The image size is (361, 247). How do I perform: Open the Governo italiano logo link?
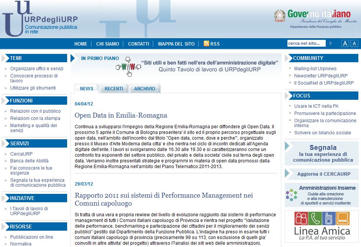(x=315, y=19)
